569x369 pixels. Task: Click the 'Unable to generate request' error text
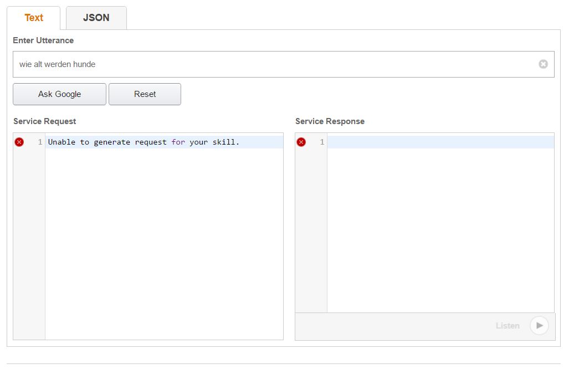click(x=111, y=142)
